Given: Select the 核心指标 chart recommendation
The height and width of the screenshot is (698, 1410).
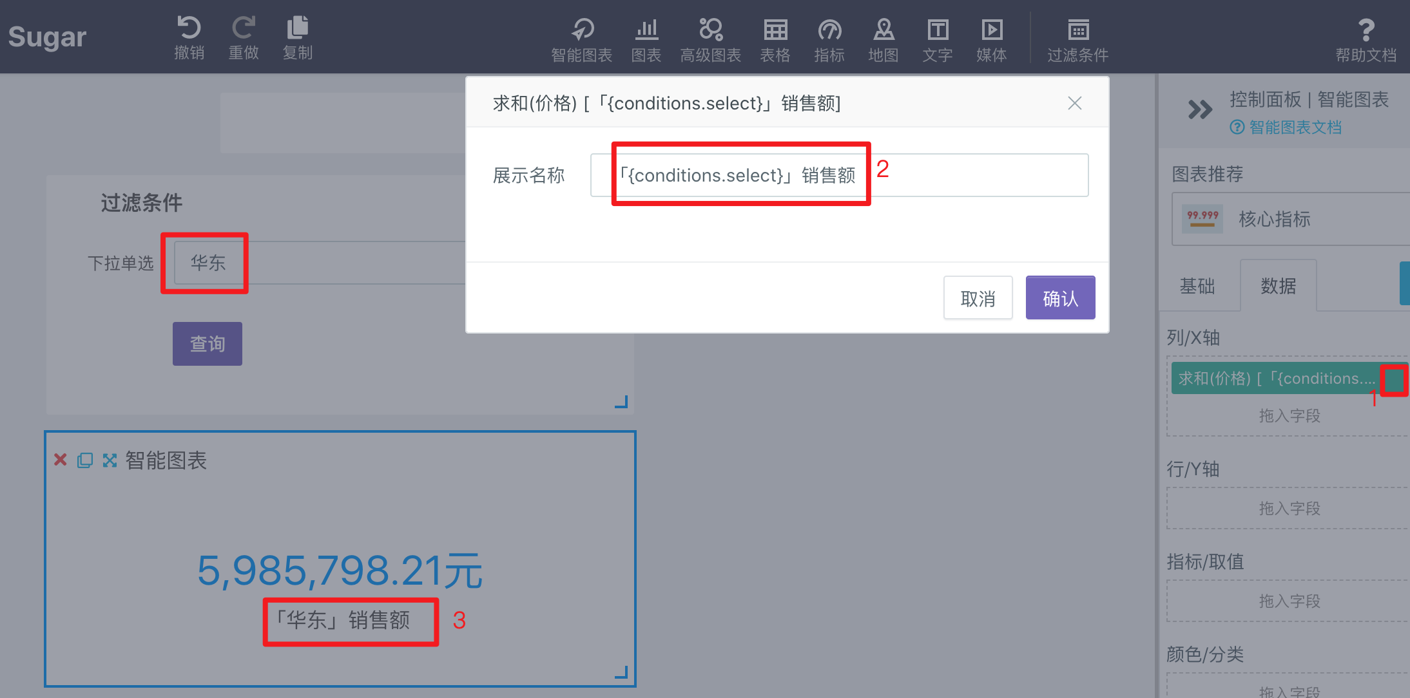Looking at the screenshot, I should click(x=1291, y=219).
